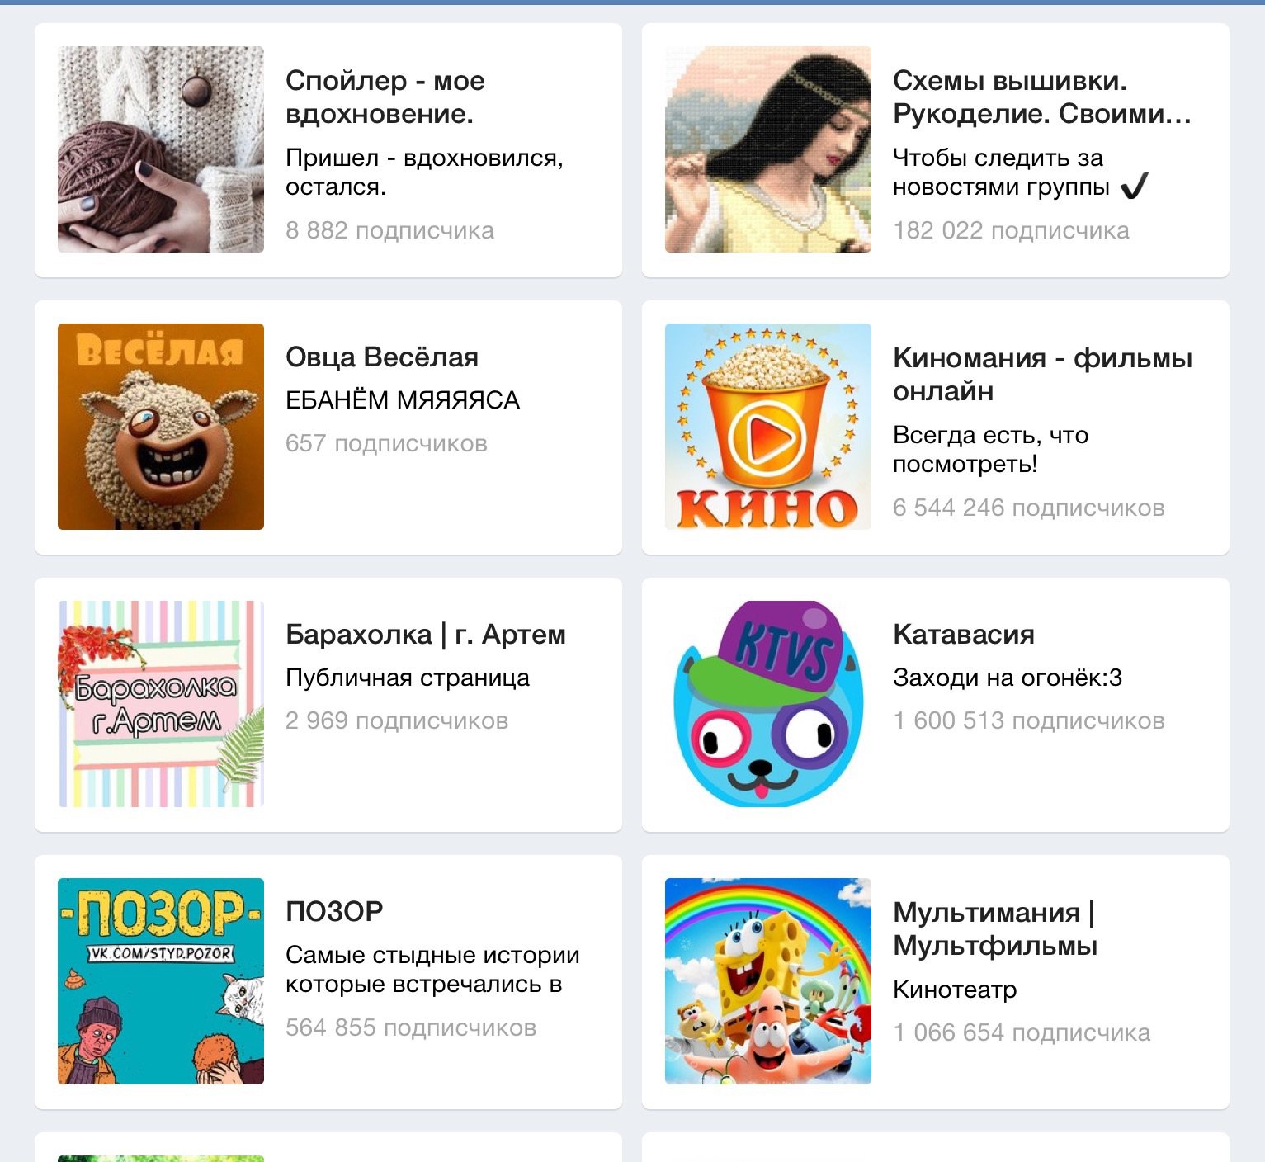Tap the KTVS blue cat icon

pos(768,704)
